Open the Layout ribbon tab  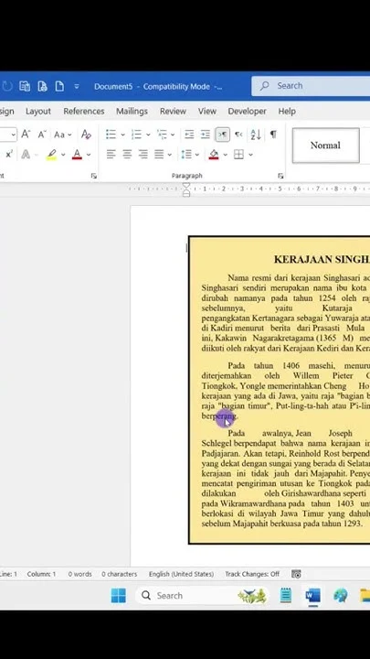pos(38,112)
